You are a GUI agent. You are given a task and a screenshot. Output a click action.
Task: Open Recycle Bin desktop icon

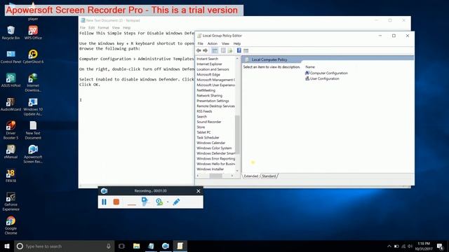click(11, 33)
